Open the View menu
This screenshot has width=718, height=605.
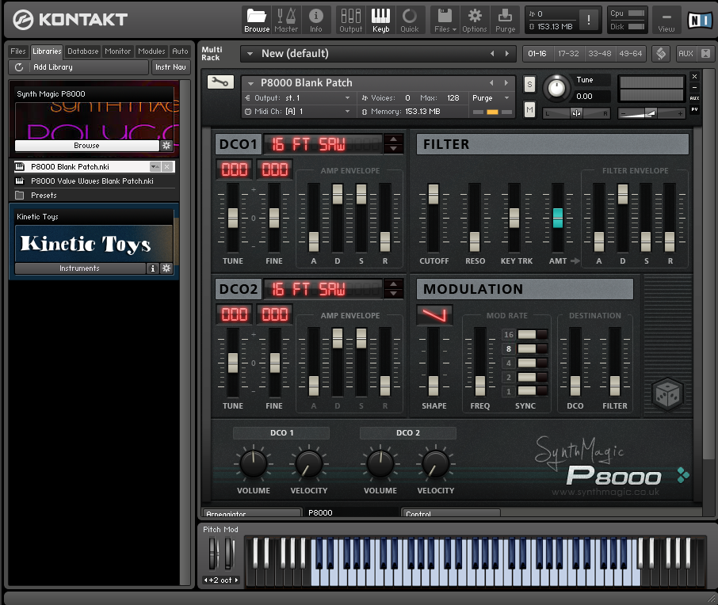[666, 21]
